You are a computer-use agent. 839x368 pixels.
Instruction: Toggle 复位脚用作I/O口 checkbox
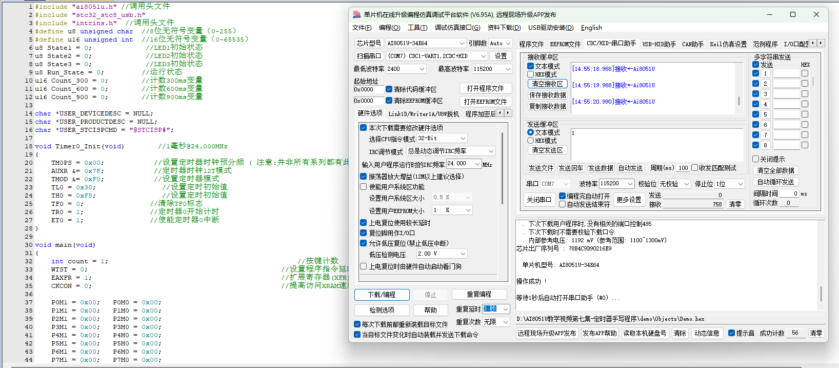pyautogui.click(x=363, y=233)
